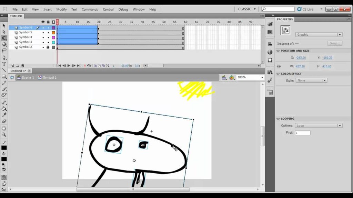Click the New Layer icon below the layers
This screenshot has height=198, width=353.
click(x=12, y=66)
